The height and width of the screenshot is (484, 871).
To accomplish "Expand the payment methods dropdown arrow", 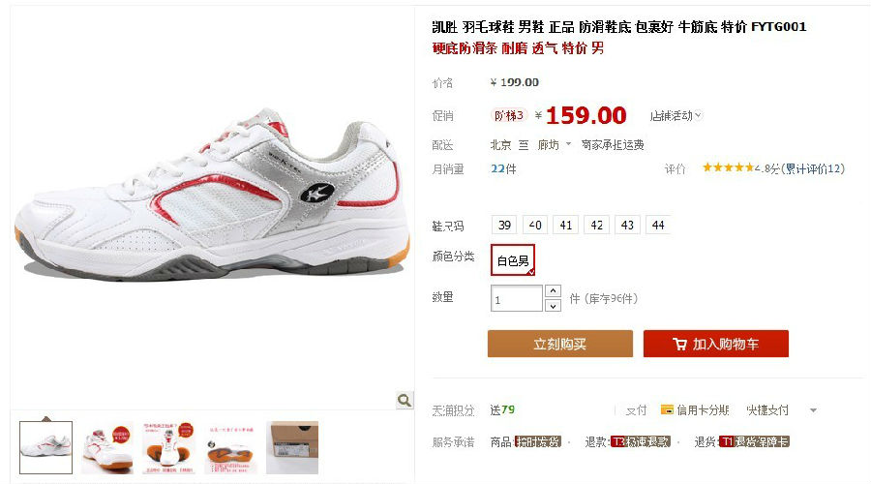I will click(813, 410).
